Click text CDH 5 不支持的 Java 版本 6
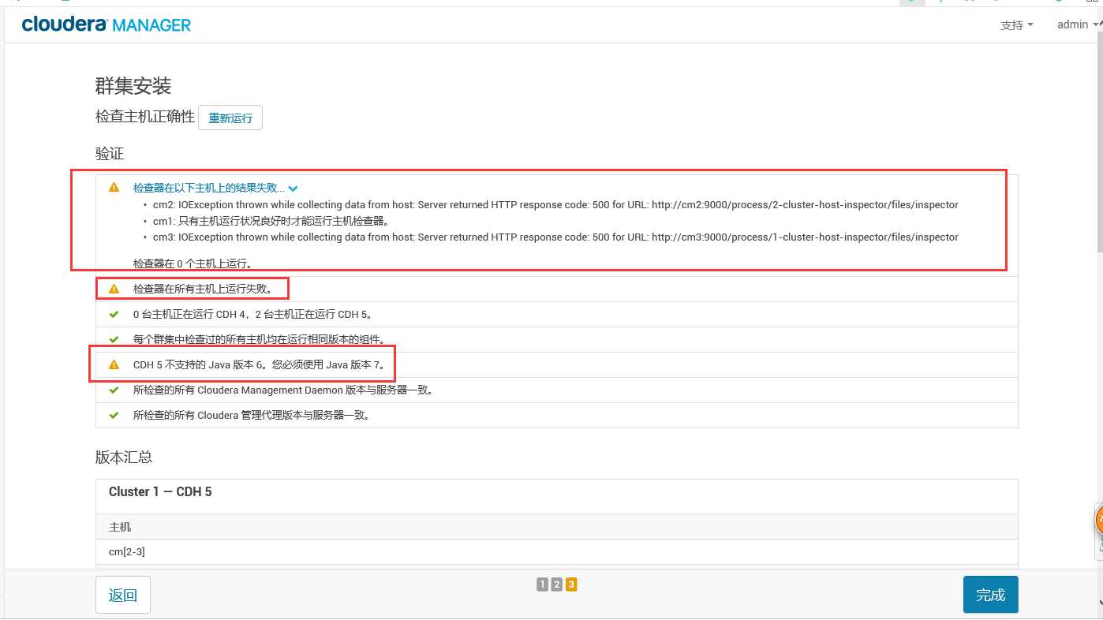This screenshot has width=1103, height=620. coord(260,364)
